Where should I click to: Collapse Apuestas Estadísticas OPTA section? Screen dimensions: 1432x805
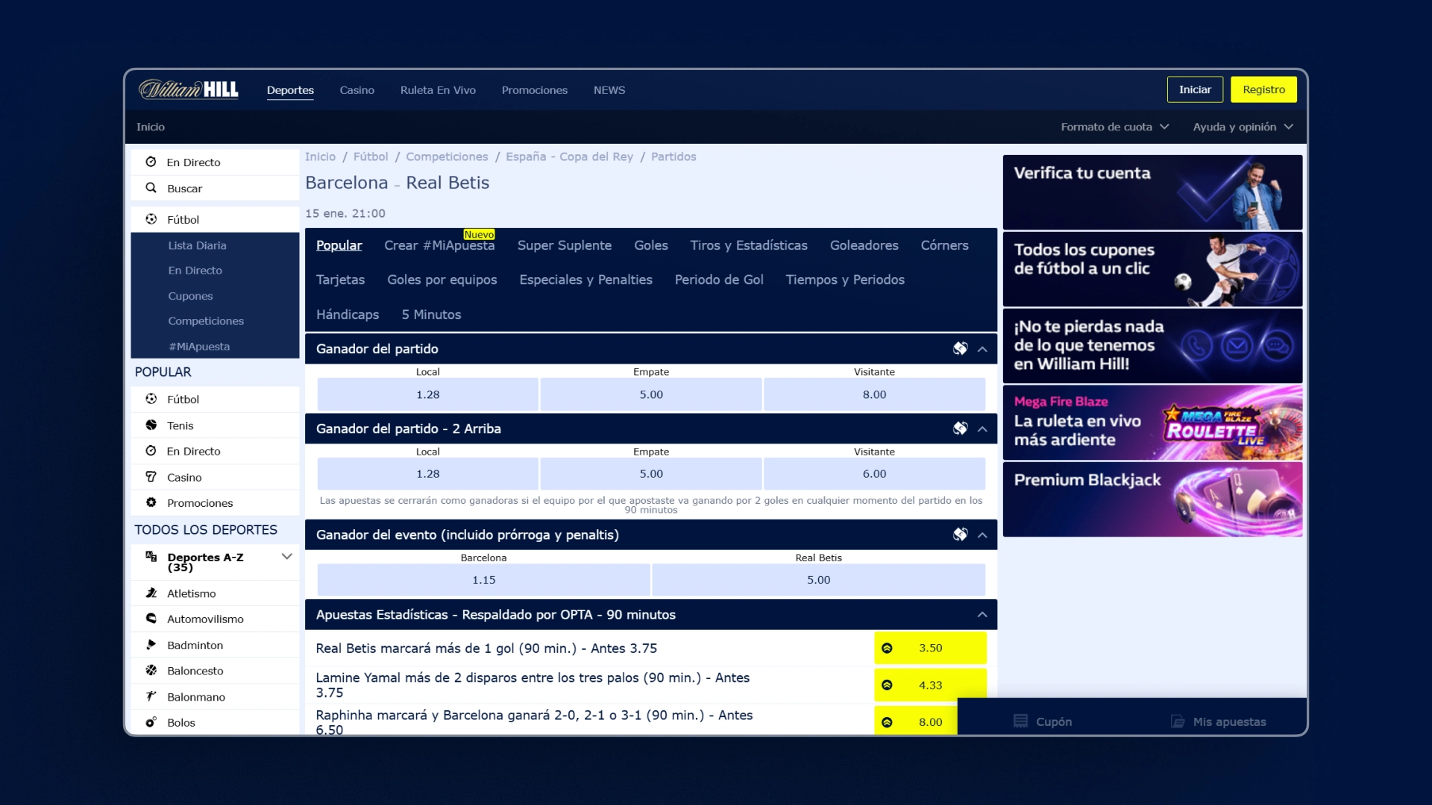(982, 614)
